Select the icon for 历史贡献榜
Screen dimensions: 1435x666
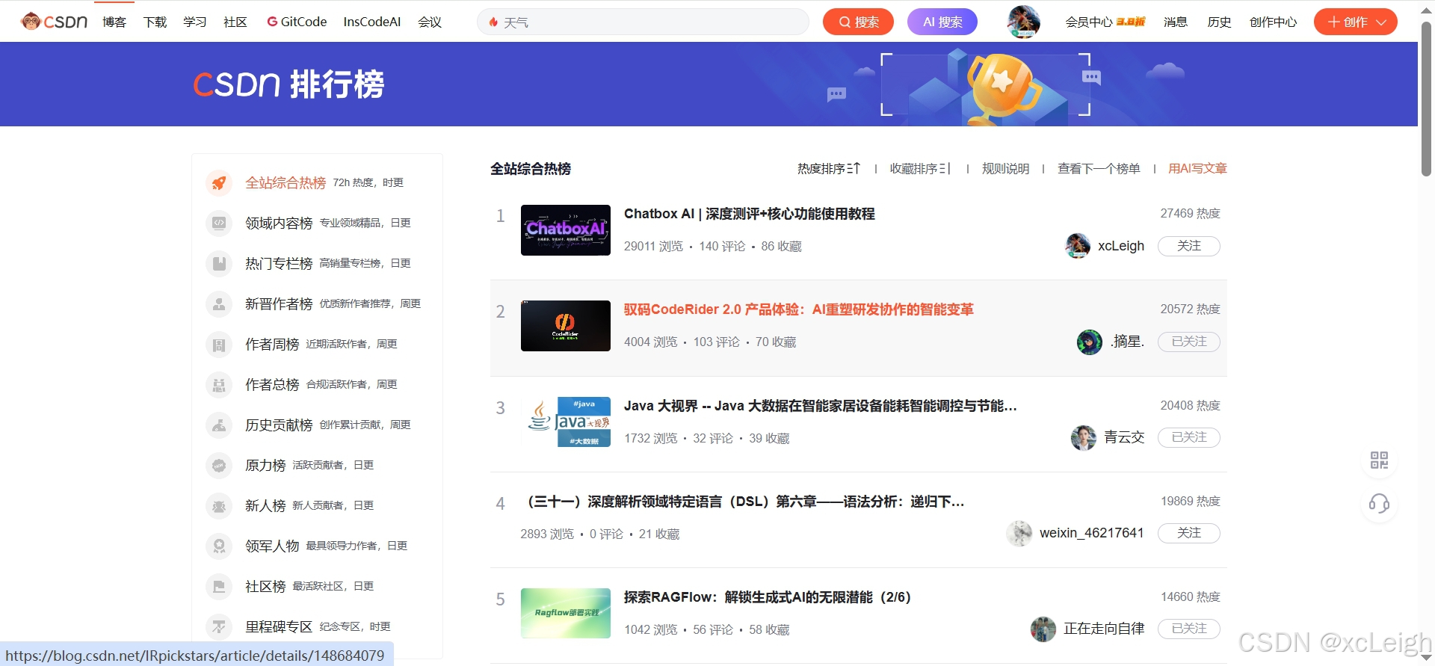click(x=219, y=425)
